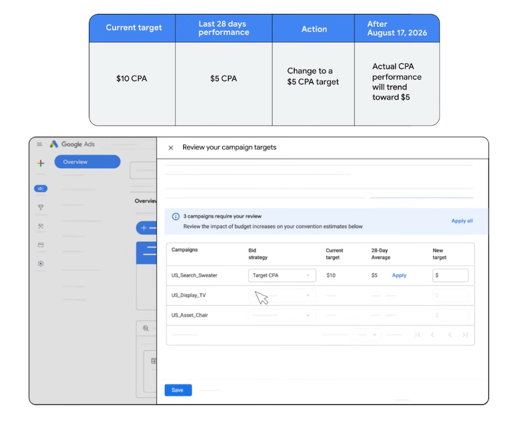Focus the New target field for US_Search_Sweater
This screenshot has height=421, width=522.
(450, 275)
